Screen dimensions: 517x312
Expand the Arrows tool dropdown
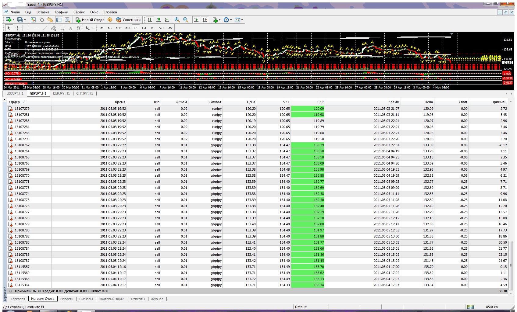(92, 28)
